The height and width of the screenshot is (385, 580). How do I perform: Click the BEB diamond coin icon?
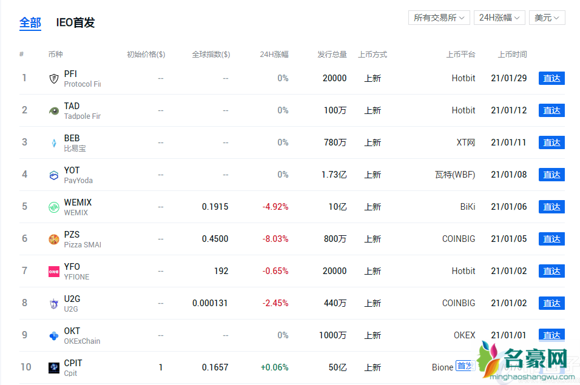click(54, 143)
